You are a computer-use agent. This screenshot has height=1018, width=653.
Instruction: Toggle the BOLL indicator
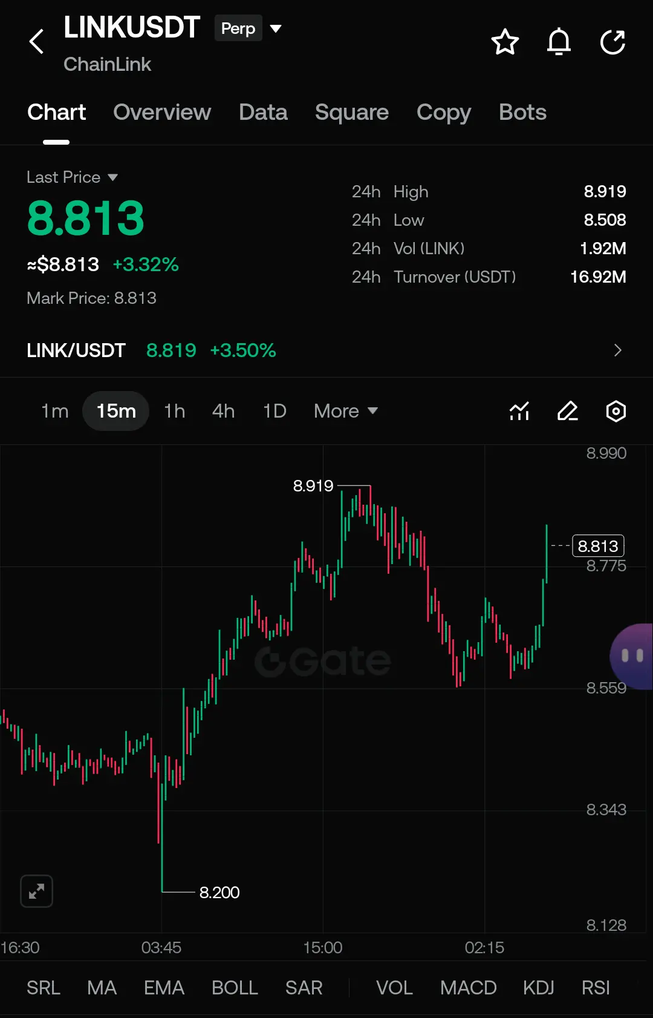235,988
